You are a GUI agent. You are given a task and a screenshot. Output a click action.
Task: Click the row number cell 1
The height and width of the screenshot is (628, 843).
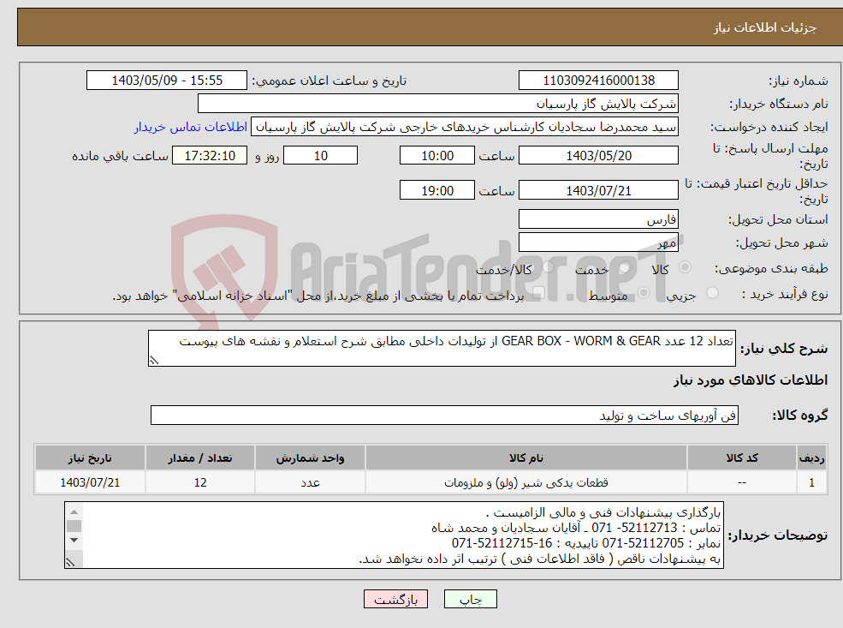811,482
